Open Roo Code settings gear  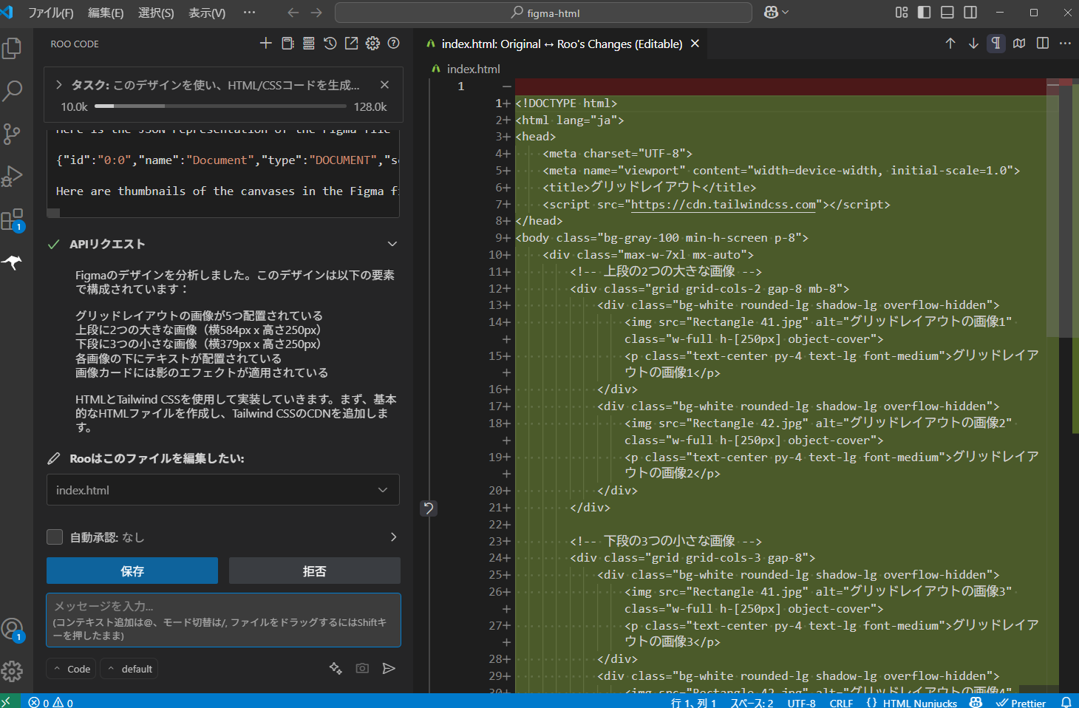pyautogui.click(x=372, y=44)
